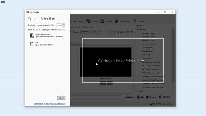Image resolution: width=206 pixels, height=116 pixels.
Task: Click the Browse destination button
Action: coord(129,97)
